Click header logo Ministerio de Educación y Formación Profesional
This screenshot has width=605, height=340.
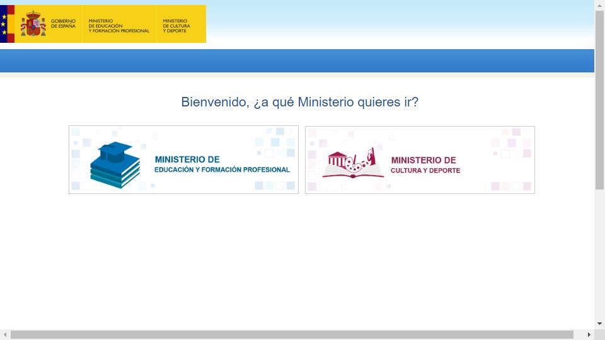click(x=119, y=26)
